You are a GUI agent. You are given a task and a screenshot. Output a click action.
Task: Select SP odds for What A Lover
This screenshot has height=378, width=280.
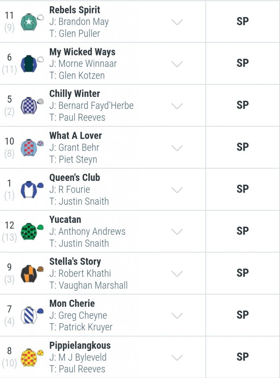tap(243, 147)
